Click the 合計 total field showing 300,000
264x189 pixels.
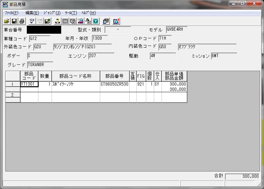coord(242,176)
